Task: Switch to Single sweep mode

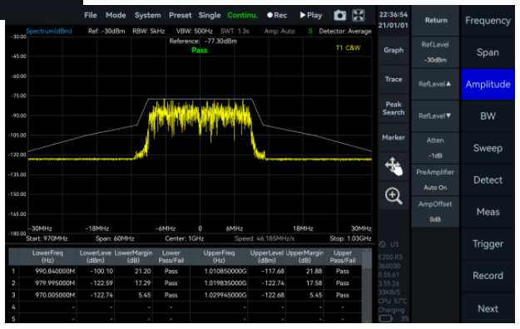Action: (210, 15)
